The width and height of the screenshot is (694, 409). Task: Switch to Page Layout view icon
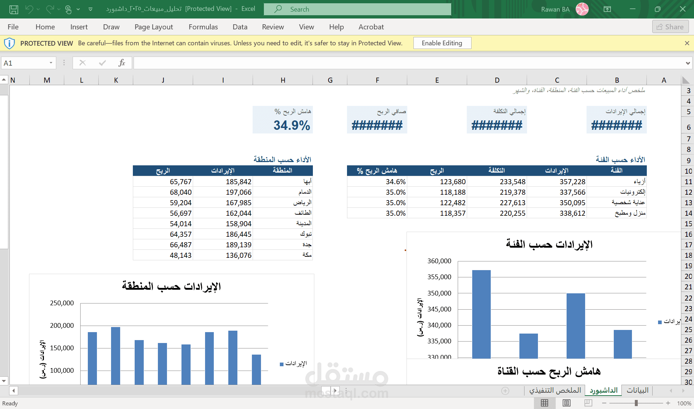tap(567, 403)
